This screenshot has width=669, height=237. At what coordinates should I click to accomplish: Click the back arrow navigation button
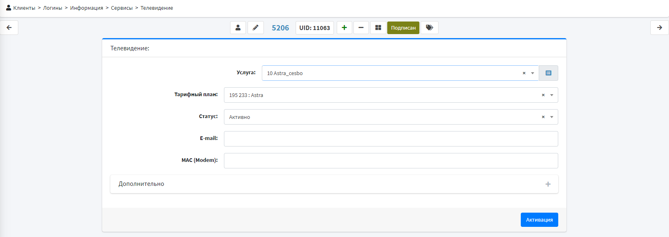point(9,28)
